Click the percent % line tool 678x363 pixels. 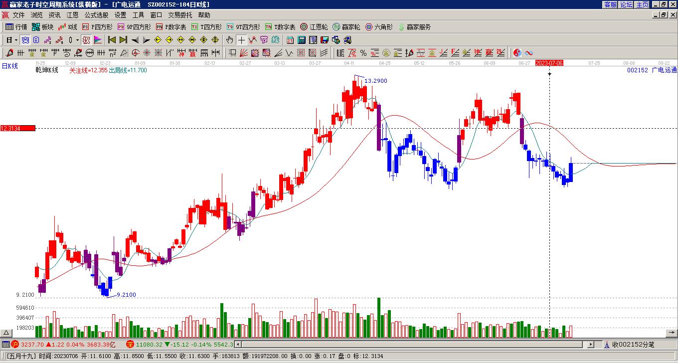click(x=363, y=53)
